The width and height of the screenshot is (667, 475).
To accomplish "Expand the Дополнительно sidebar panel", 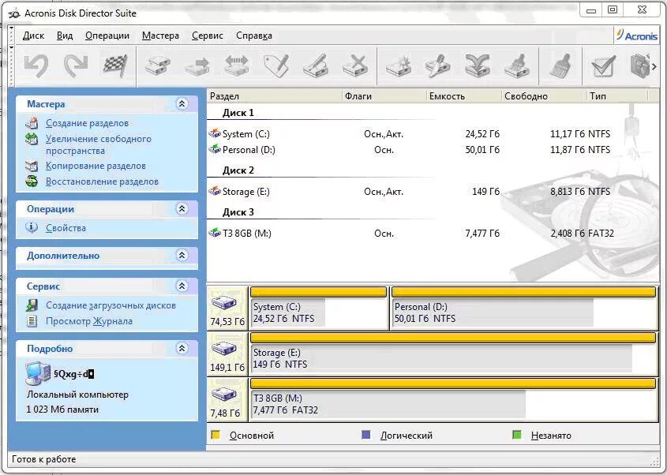I will pyautogui.click(x=182, y=255).
